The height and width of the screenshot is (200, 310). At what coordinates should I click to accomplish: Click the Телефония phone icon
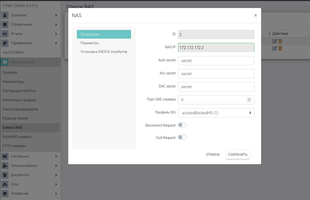pos(5,194)
